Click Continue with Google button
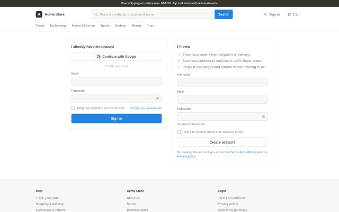Image resolution: width=339 pixels, height=212 pixels. coord(117,57)
